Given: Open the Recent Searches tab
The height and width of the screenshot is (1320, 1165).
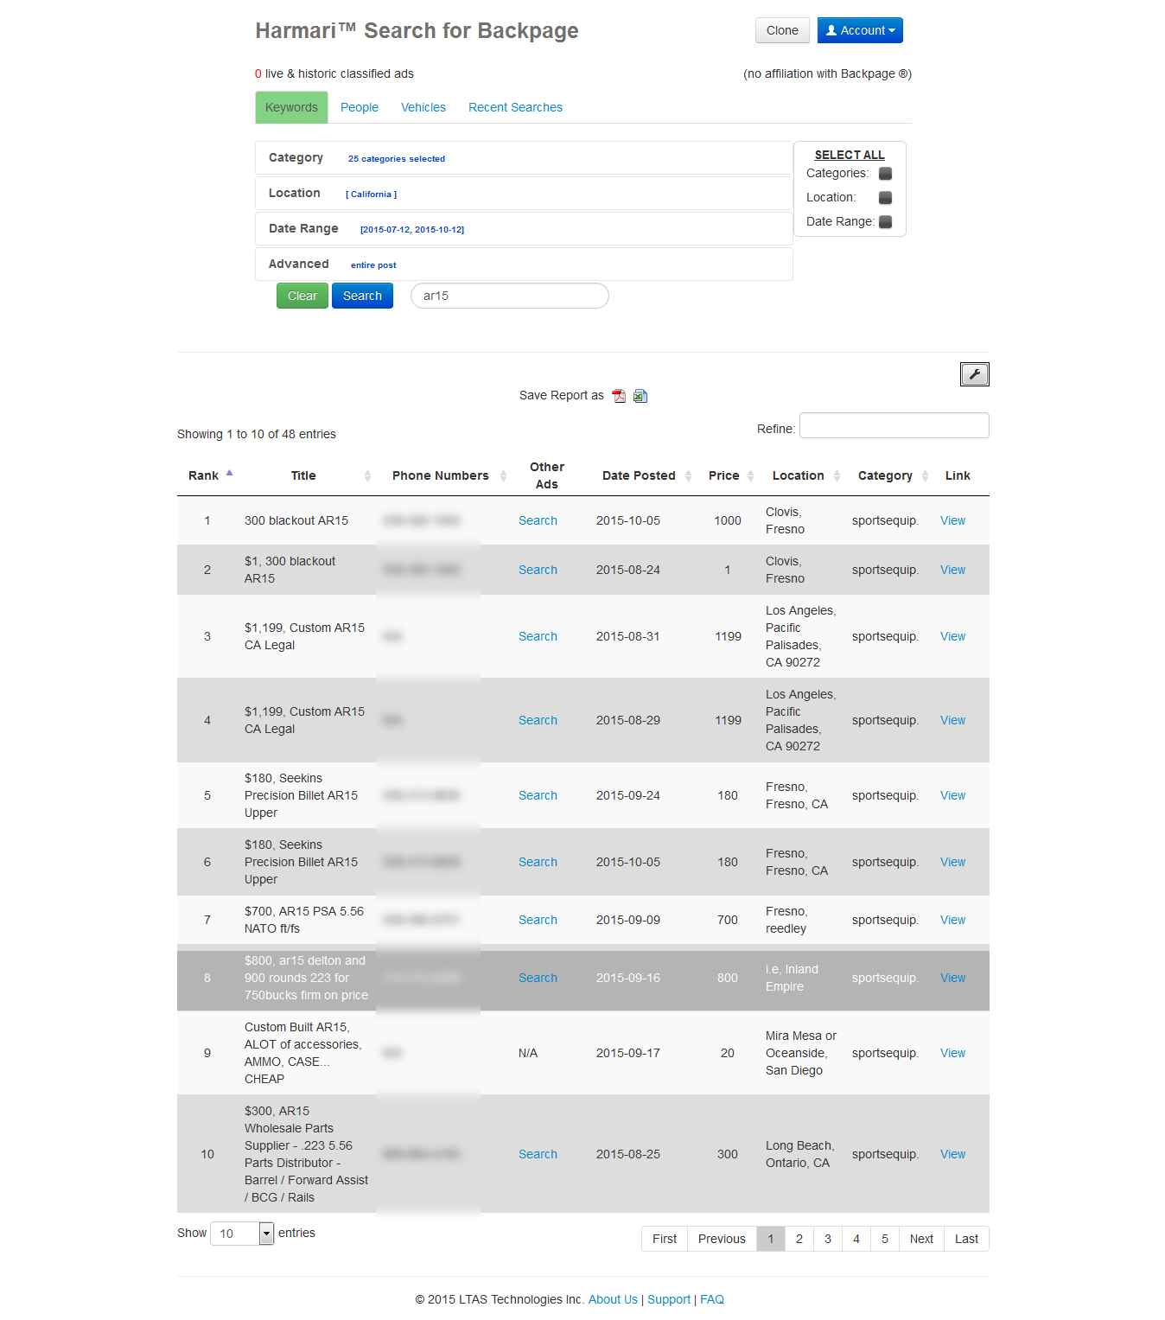Looking at the screenshot, I should (515, 107).
